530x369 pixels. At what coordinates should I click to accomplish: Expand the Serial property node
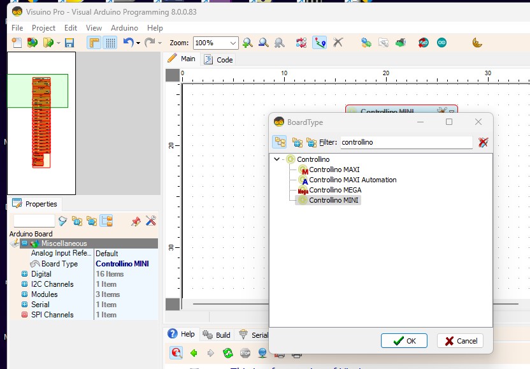[24, 304]
